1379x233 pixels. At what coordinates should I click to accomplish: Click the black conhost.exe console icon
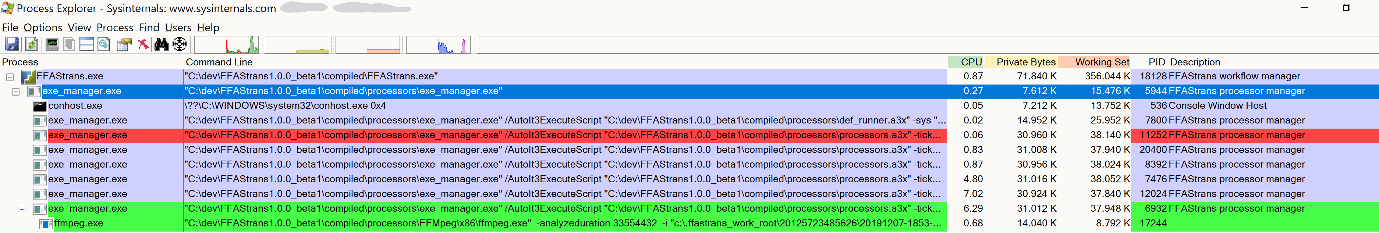[x=40, y=106]
